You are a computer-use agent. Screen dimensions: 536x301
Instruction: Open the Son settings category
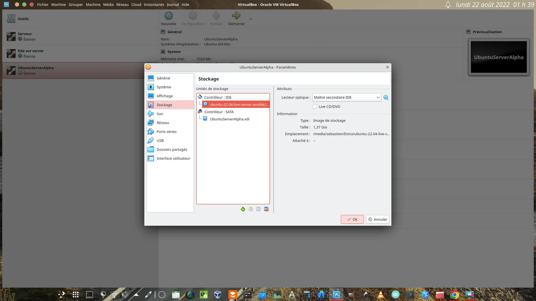[x=170, y=114]
